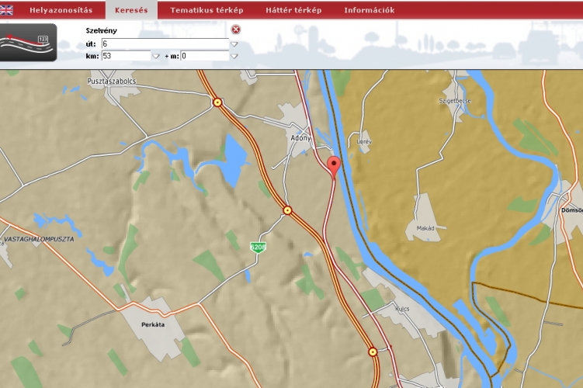Expand the út road number dropdown

234,44
